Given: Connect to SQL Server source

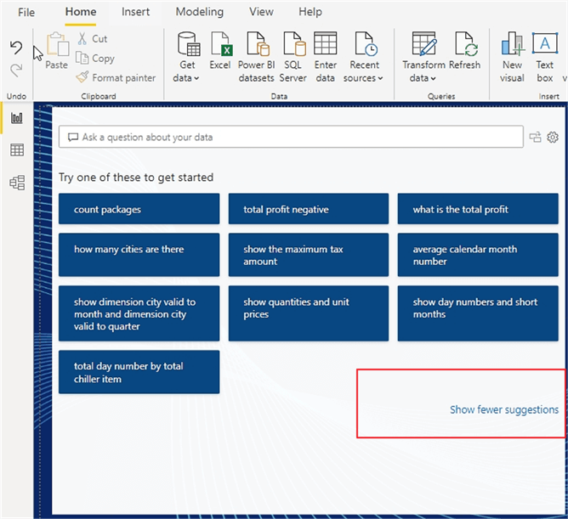Looking at the screenshot, I should pos(293,57).
